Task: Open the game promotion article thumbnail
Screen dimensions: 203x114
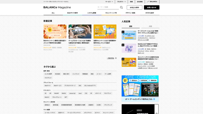Action: 80,31
